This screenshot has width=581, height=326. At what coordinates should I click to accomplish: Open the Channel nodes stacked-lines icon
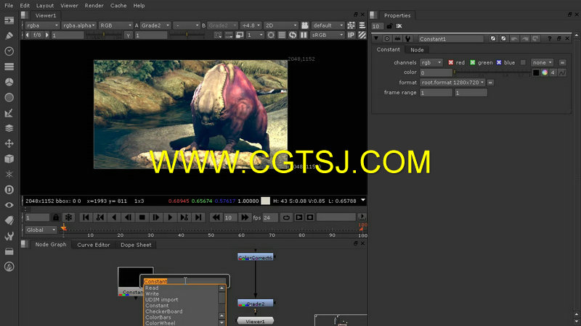coord(9,67)
